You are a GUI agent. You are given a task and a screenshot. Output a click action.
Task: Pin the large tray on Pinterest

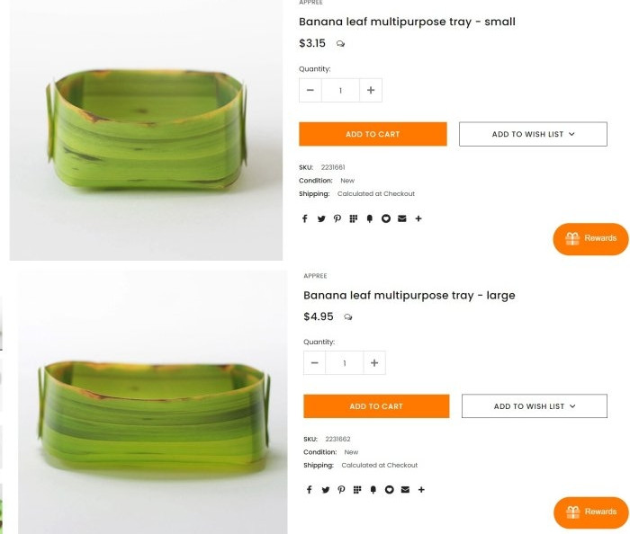point(341,490)
